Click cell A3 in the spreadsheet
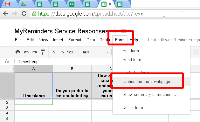 34,108
